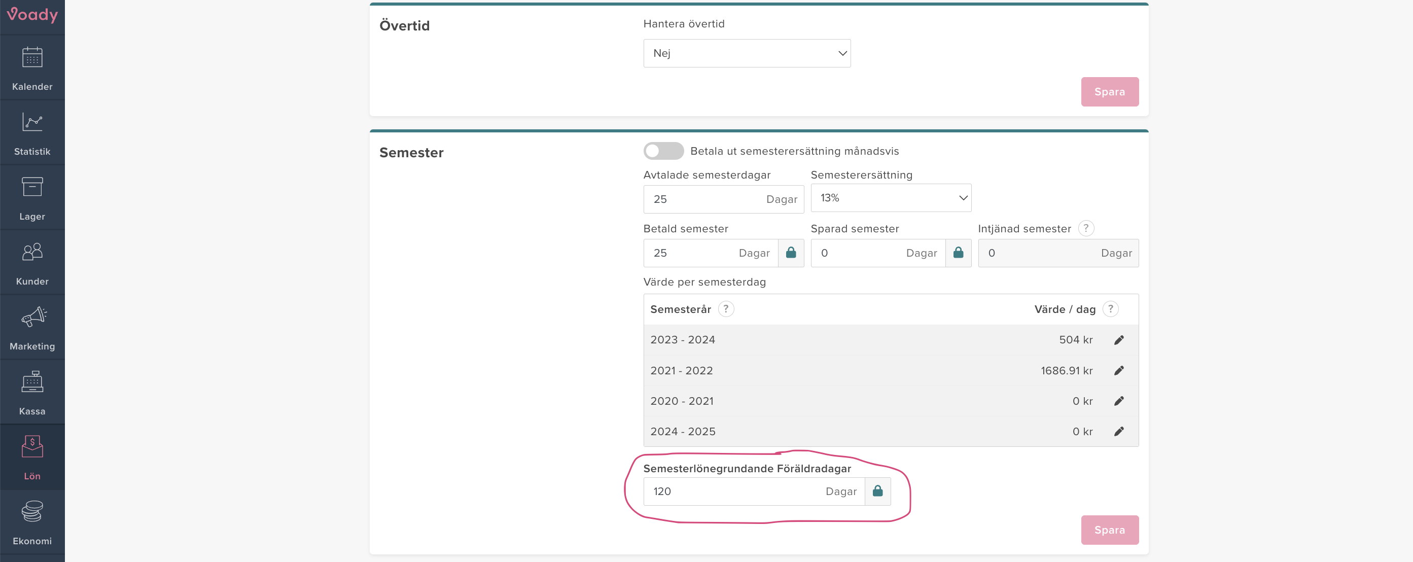Viewport: 1413px width, 562px height.
Task: Click pencil icon for 2024 - 2025 row
Action: 1119,431
